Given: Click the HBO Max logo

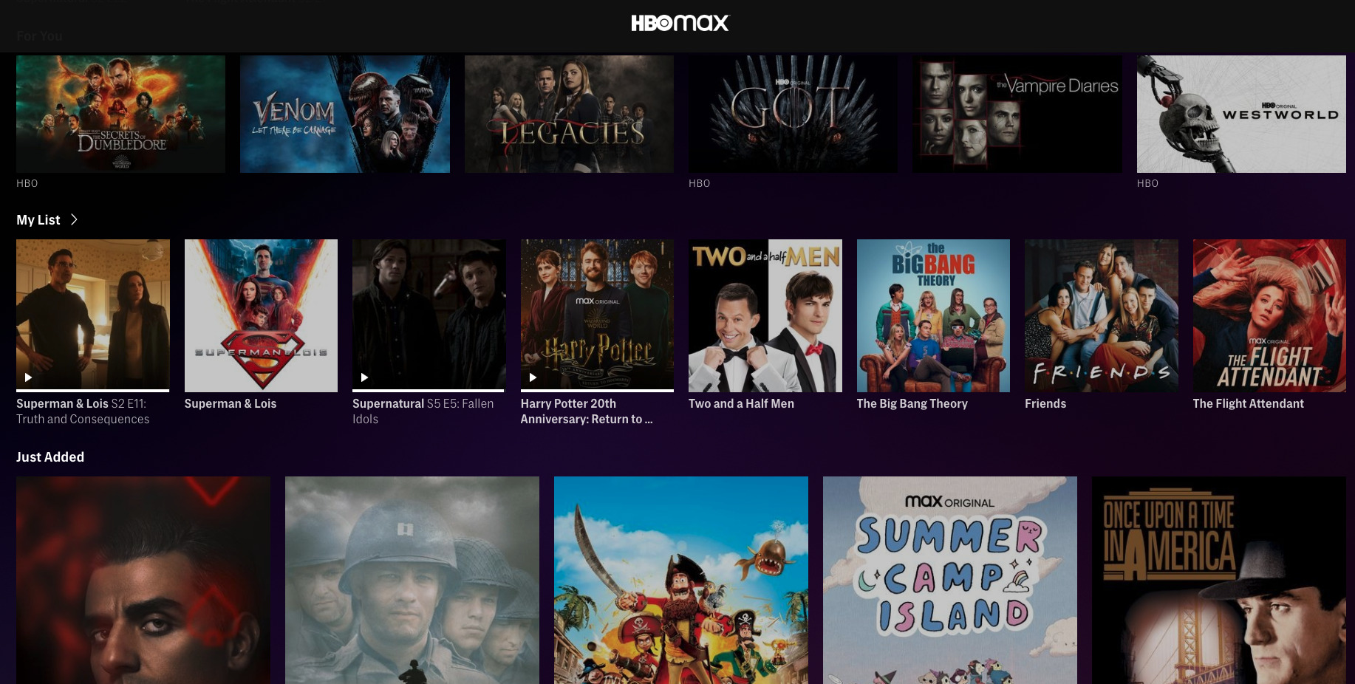Looking at the screenshot, I should pyautogui.click(x=680, y=23).
